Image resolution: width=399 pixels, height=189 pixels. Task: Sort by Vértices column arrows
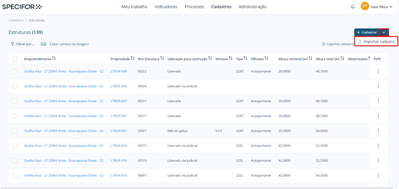[x=230, y=58]
